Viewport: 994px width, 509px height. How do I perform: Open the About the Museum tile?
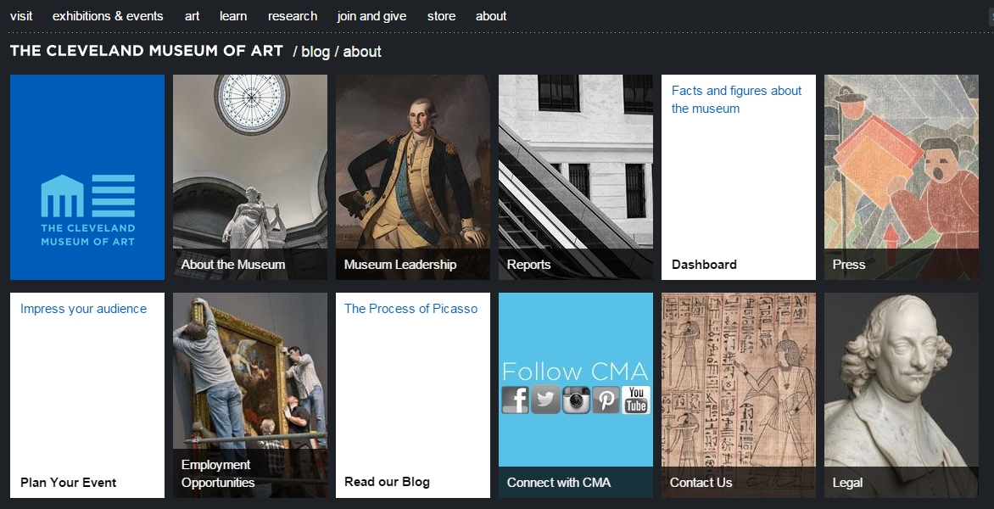[250, 176]
